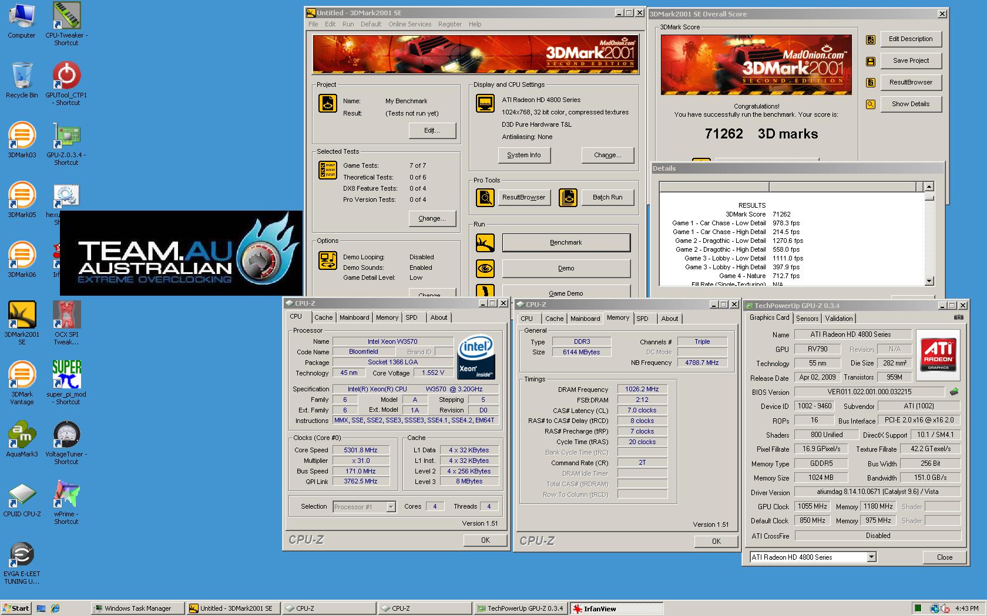Switch to the SPD tab in right CPU-Z window
Viewport: 987px width, 616px height.
(x=643, y=319)
